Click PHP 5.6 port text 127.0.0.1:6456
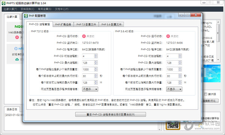Image resolution: width=225 pixels, height=135 pixels. (174, 43)
